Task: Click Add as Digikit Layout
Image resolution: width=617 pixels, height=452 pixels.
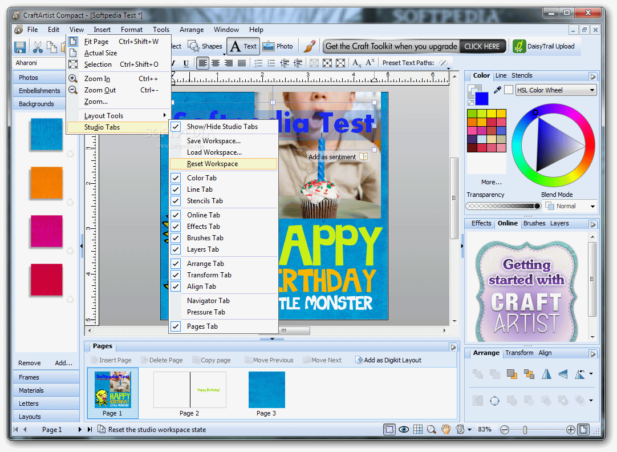Action: [388, 360]
